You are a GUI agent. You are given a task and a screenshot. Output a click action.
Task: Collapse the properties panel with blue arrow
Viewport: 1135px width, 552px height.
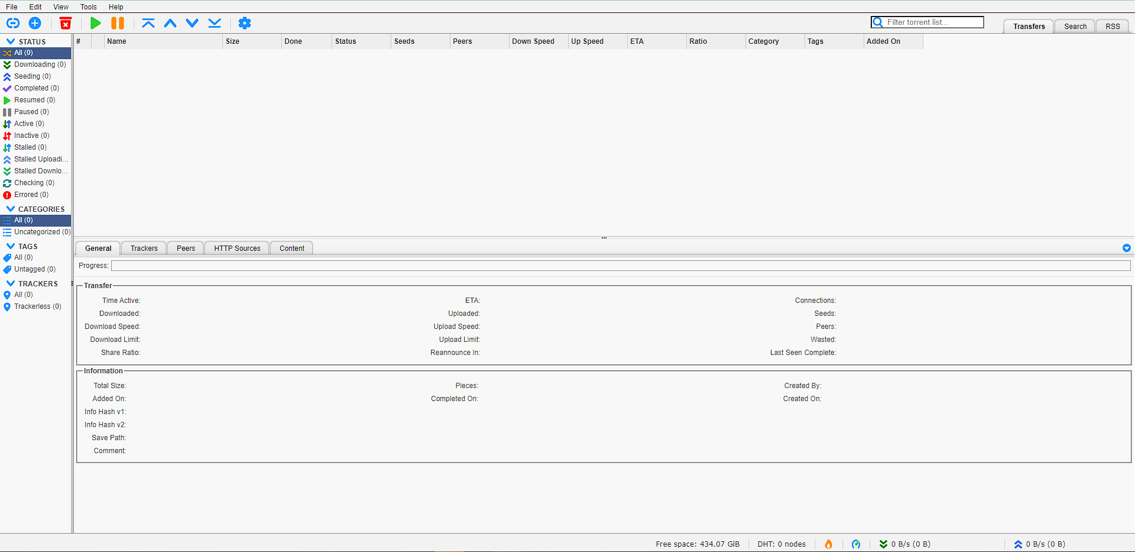click(x=1127, y=248)
